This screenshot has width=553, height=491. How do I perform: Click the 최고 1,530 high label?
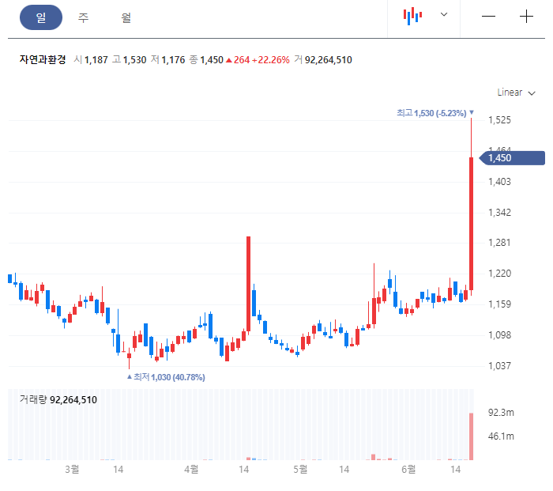click(x=435, y=113)
